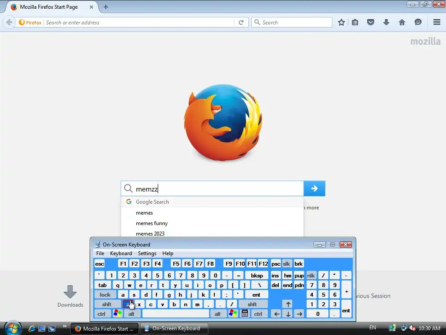
Task: Show bookmarks list icon in Firefox toolbar
Action: 355,22
